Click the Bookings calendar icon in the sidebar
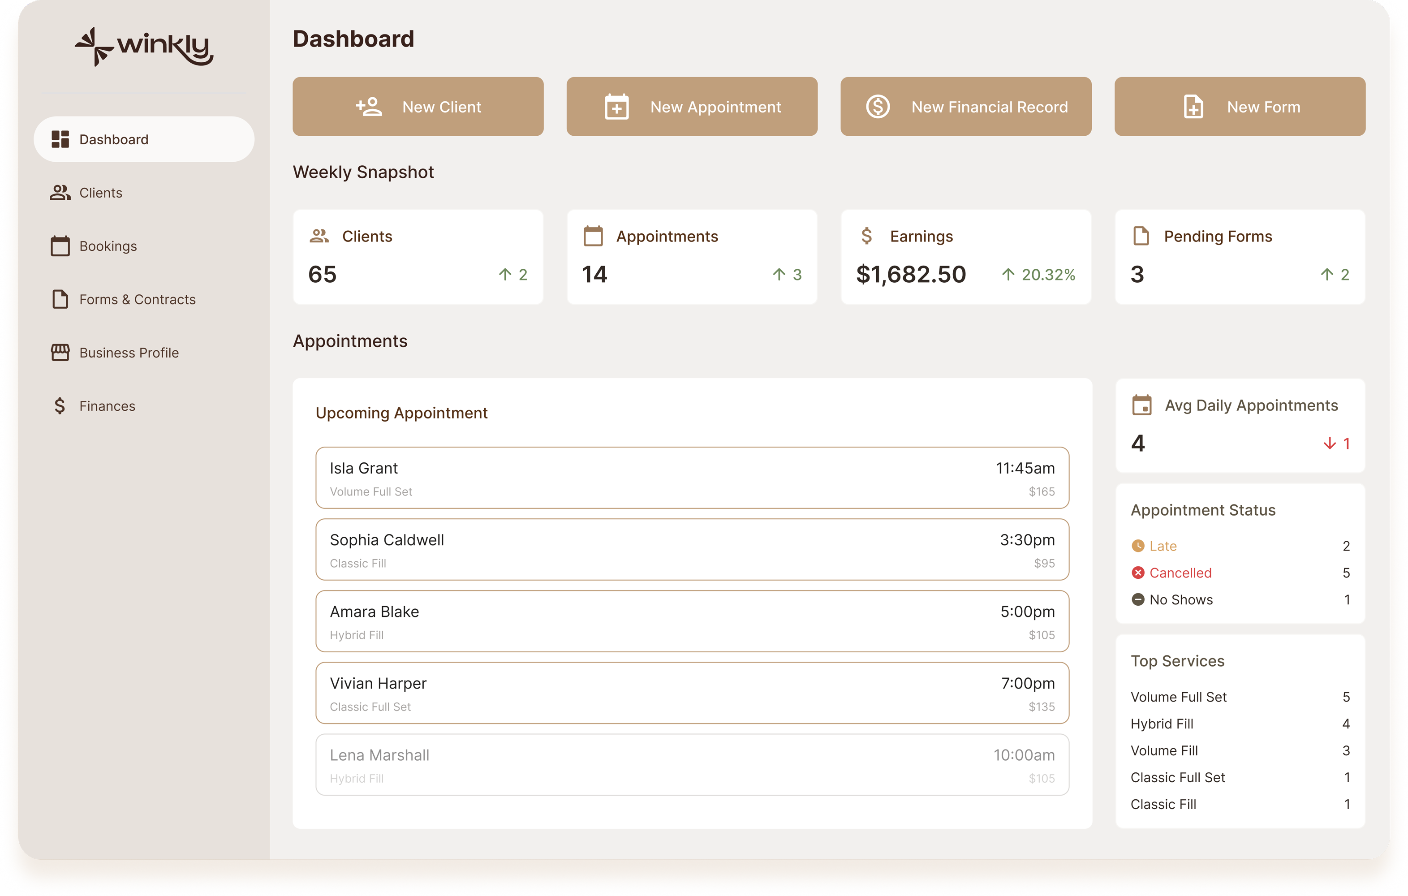The width and height of the screenshot is (1408, 896). pyautogui.click(x=60, y=246)
